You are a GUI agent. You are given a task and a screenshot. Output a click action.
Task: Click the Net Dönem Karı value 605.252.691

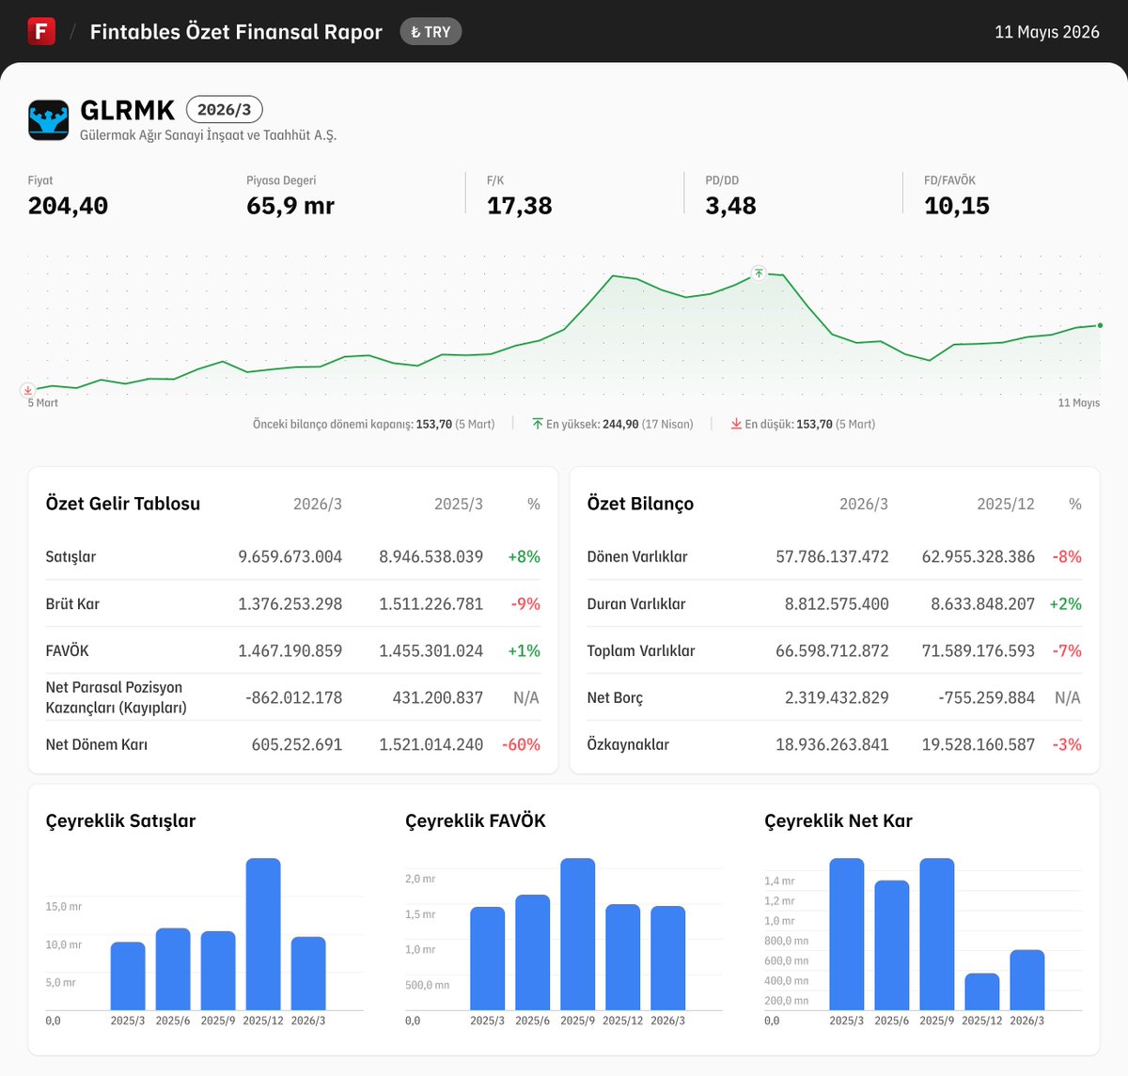tap(296, 744)
